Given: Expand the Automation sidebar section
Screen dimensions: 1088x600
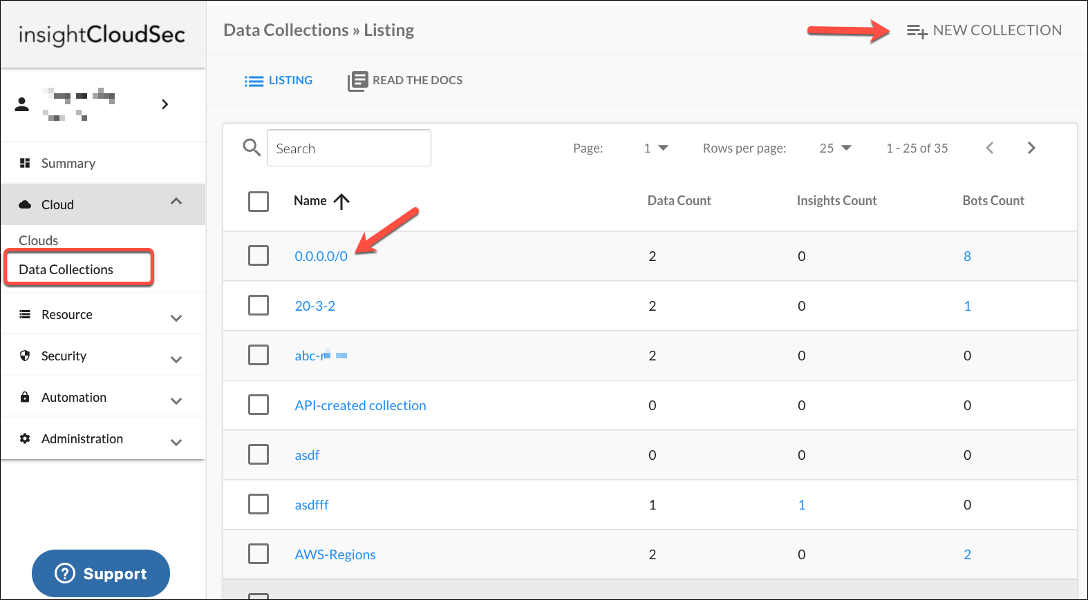Looking at the screenshot, I should point(176,401).
